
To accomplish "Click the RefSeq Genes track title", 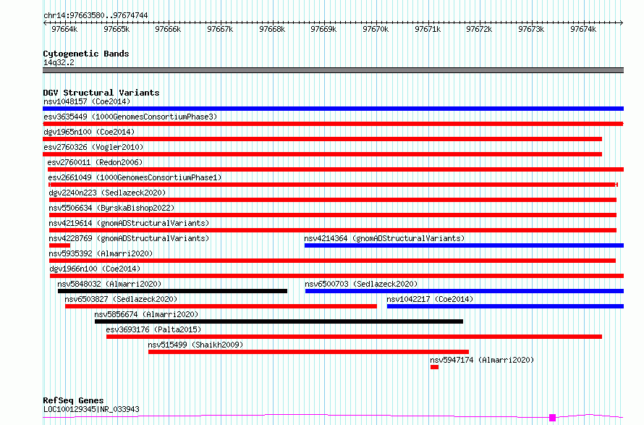I will coord(73,400).
